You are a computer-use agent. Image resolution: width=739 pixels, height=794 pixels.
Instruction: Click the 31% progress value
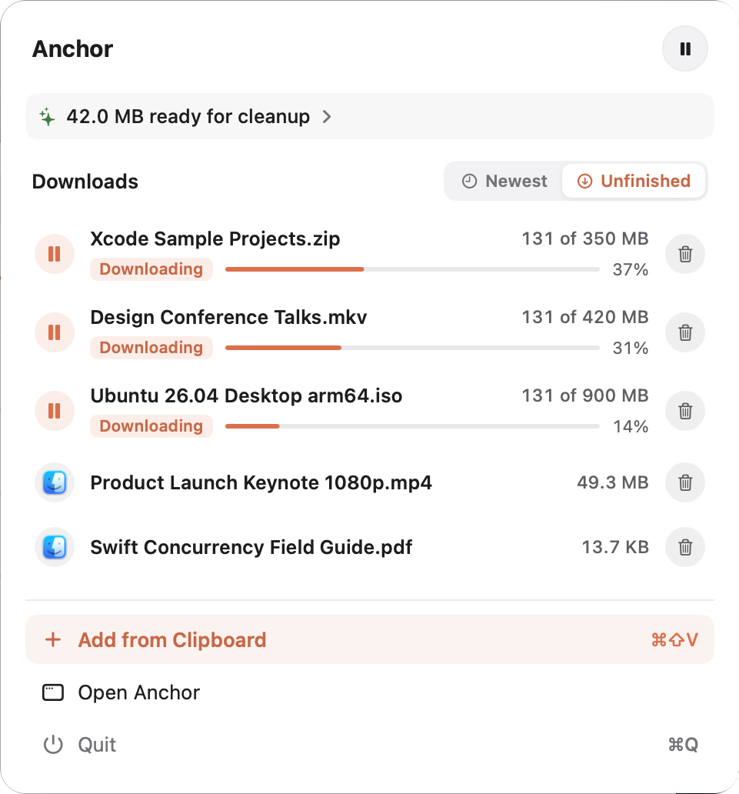(630, 348)
